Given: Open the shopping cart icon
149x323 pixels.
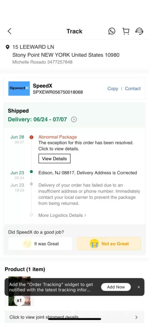Looking at the screenshot, I should point(126,31).
